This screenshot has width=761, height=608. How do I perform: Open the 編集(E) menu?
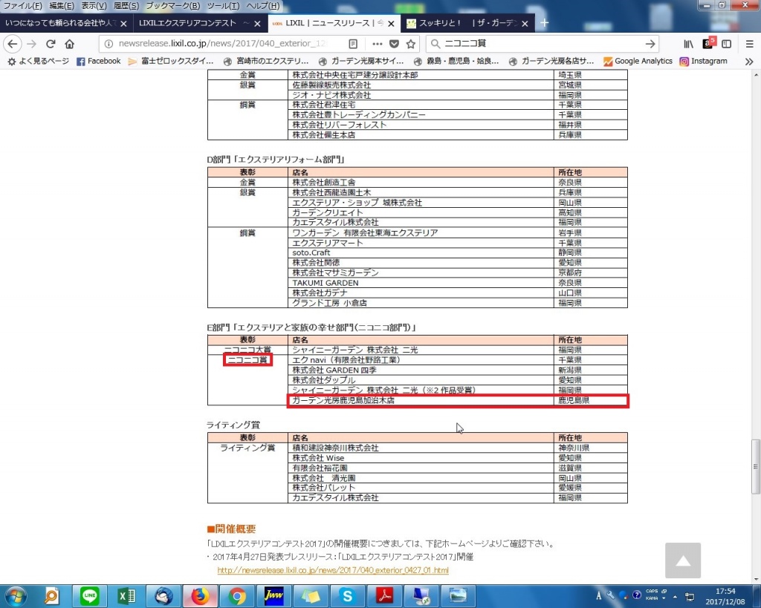(62, 6)
